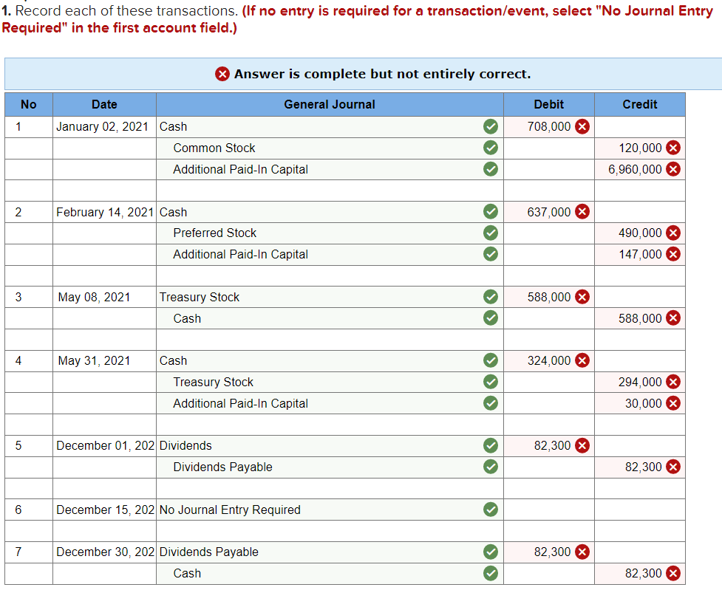Click the green check beside Preferred Stock
722x607 pixels.
click(x=491, y=233)
